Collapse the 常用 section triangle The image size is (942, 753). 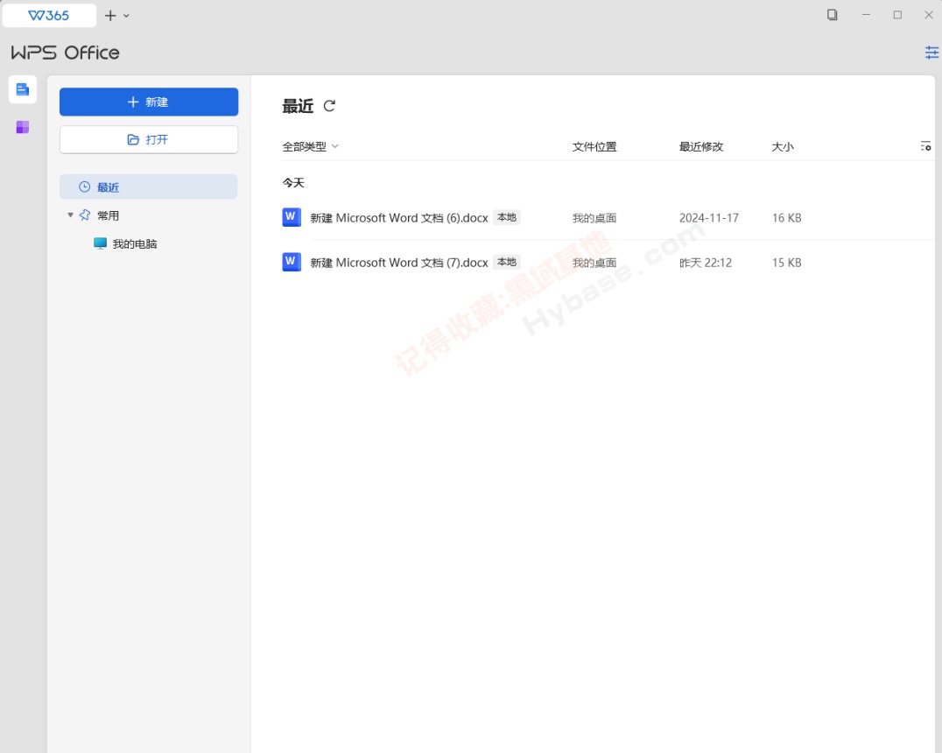70,215
